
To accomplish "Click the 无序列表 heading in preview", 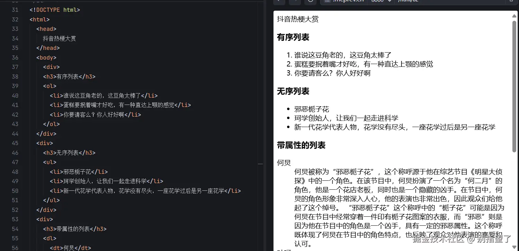I will [x=293, y=91].
